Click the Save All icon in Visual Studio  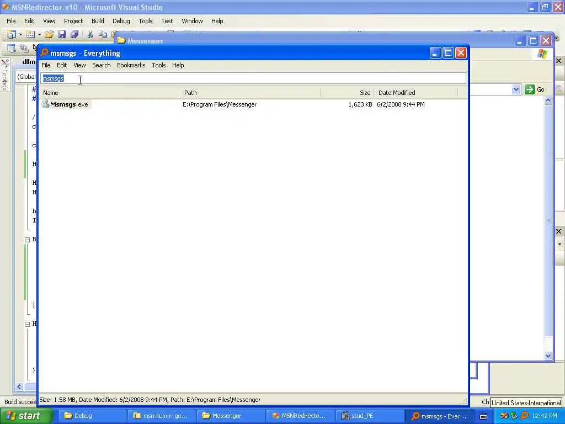pos(74,35)
